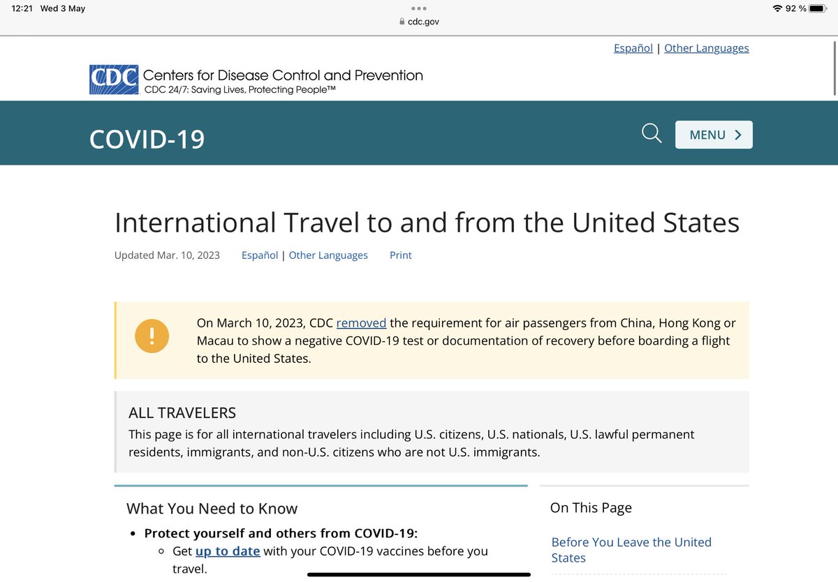The image size is (838, 582).
Task: Click the page scrollbar thumb
Action: tap(835, 70)
